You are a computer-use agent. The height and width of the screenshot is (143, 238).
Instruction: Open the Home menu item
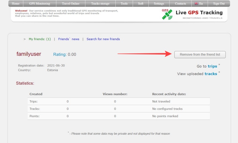point(15,4)
